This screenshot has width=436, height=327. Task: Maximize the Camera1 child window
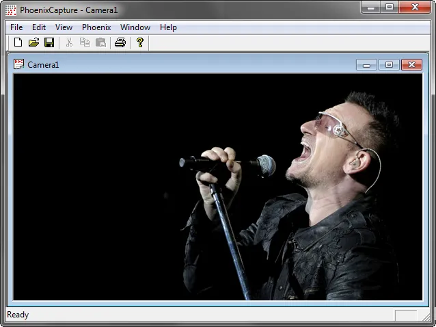pyautogui.click(x=389, y=65)
